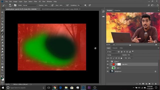Click Create a new group folder button
This screenshot has width=160, height=90.
[149, 84]
